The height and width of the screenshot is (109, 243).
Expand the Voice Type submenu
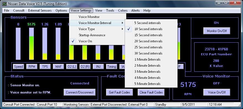(98, 29)
